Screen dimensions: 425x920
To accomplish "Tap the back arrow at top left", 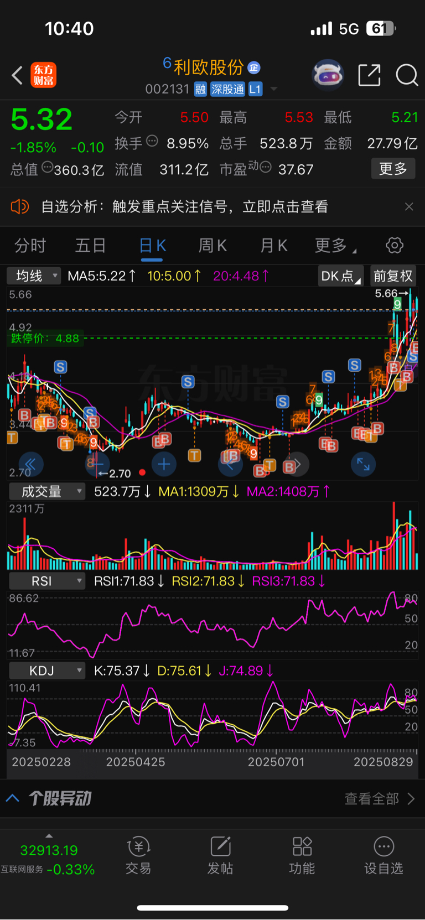I will 17,75.
